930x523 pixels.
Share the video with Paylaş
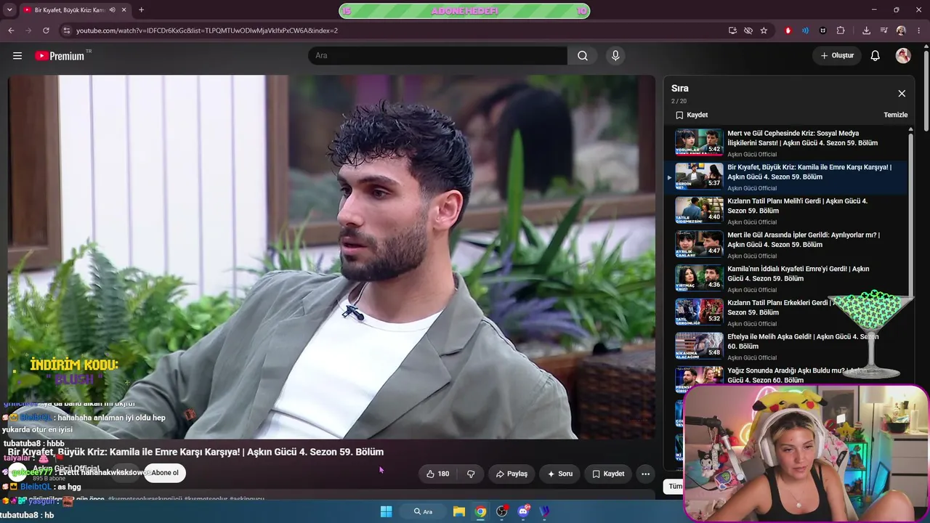(x=511, y=474)
